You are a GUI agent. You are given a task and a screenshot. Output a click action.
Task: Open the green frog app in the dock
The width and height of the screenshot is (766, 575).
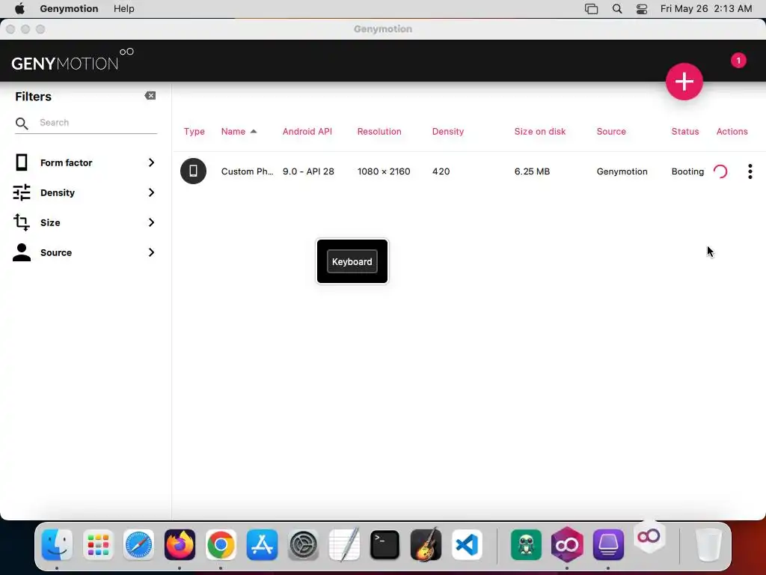526,545
